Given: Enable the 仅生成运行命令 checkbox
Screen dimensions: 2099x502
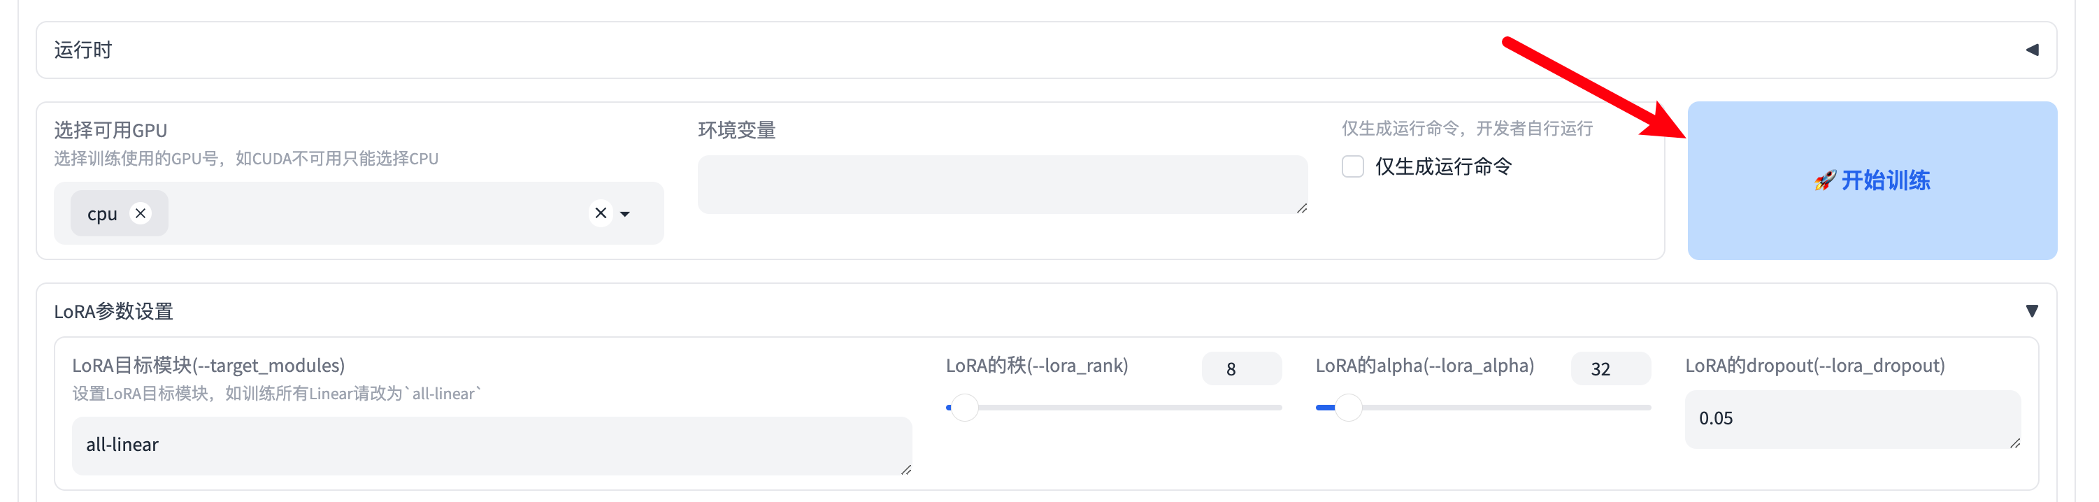Looking at the screenshot, I should click(x=1352, y=167).
